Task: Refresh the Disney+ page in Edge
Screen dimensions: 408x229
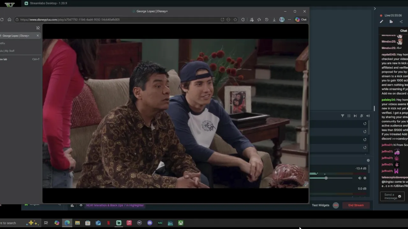Action: click(2, 19)
